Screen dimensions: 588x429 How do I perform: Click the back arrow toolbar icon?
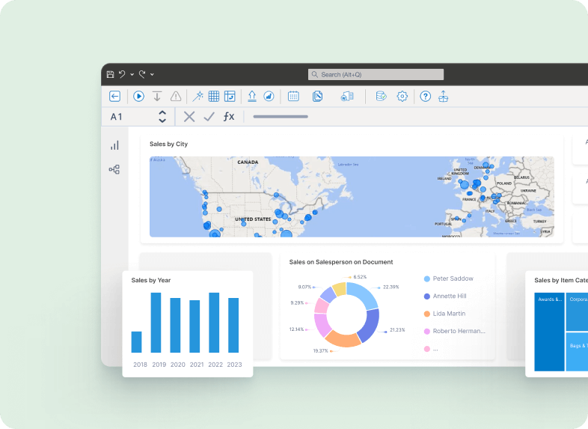(114, 97)
